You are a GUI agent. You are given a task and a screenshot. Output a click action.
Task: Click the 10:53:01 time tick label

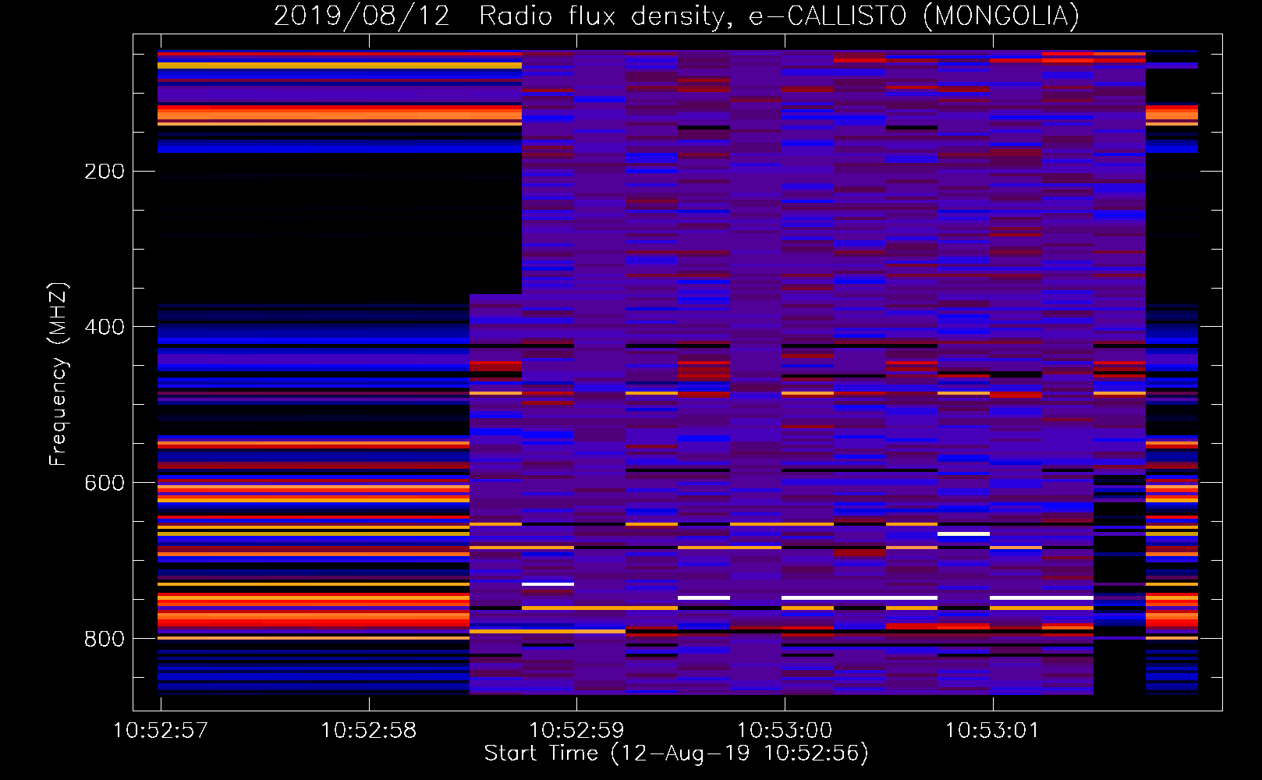coord(992,731)
